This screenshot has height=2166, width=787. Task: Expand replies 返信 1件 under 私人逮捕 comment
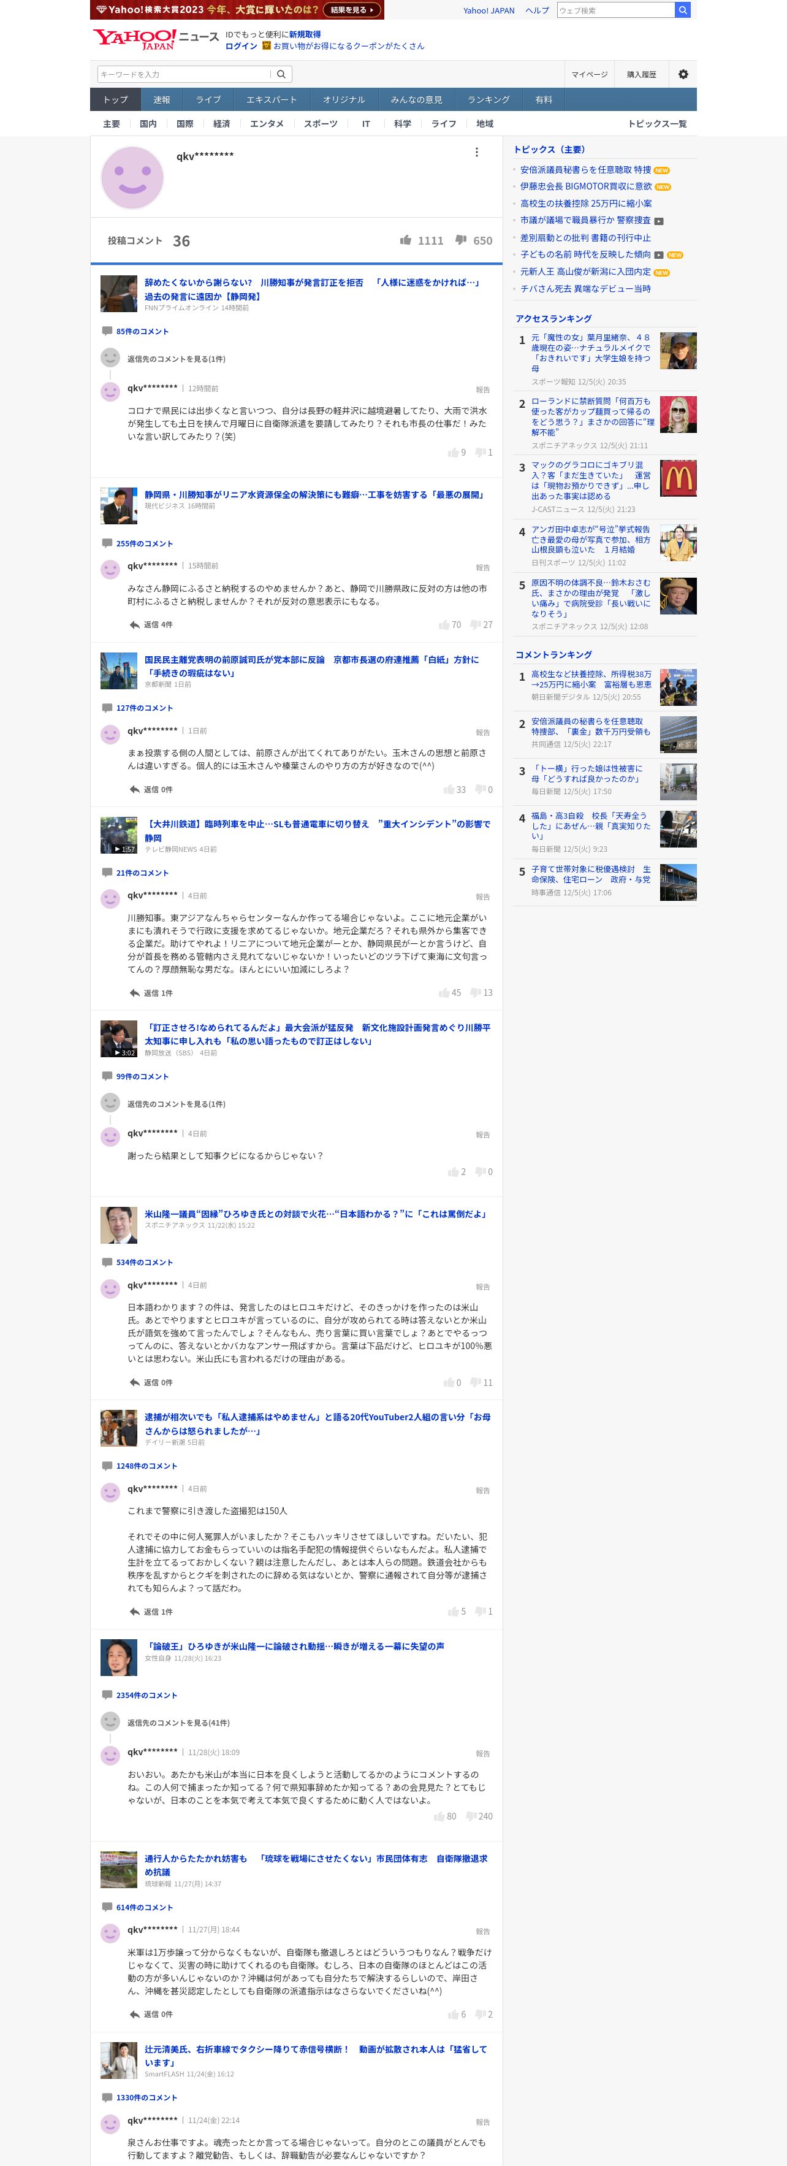151,1612
